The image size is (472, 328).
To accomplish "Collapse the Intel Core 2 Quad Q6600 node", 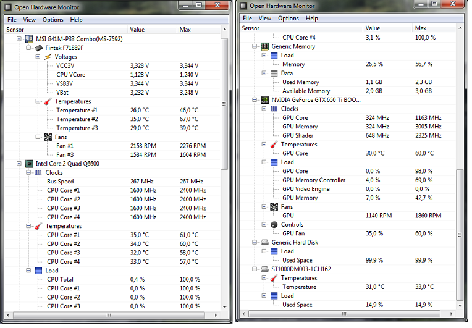I will (19, 164).
